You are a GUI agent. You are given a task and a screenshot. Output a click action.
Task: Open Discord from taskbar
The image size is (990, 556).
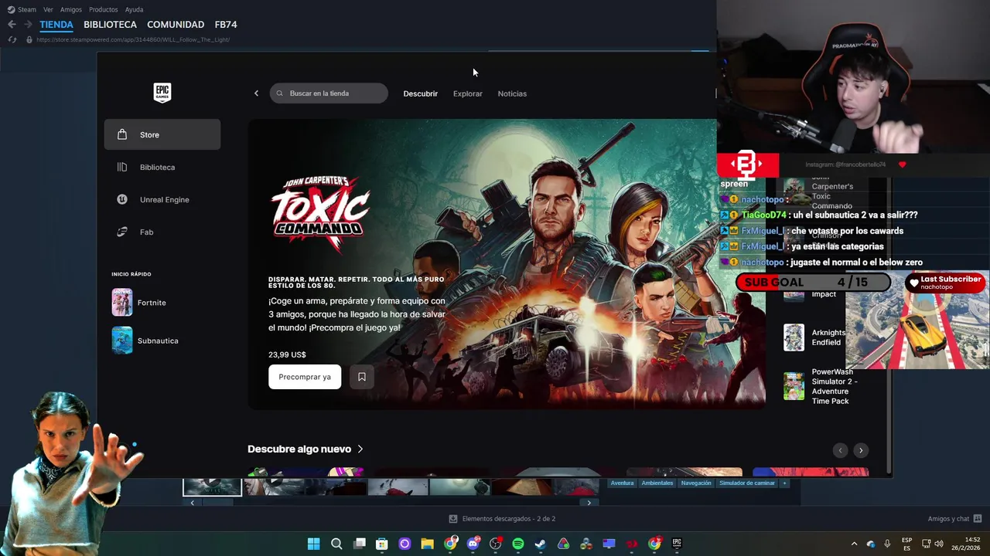click(x=473, y=544)
